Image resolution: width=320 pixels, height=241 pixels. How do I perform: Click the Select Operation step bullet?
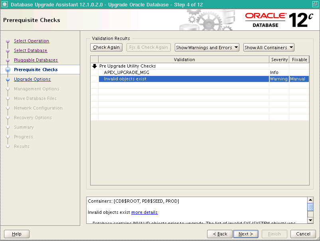[x=8, y=41]
